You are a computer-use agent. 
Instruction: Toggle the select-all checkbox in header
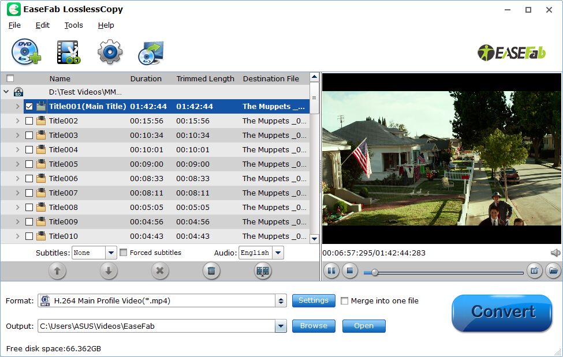click(x=10, y=78)
